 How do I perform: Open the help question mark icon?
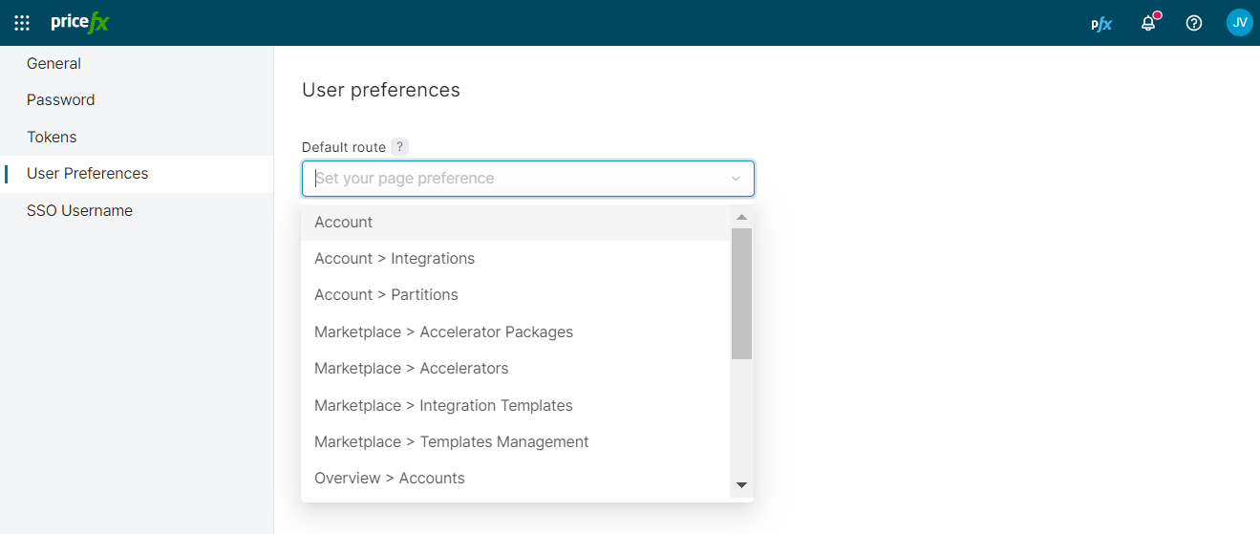[x=1194, y=23]
